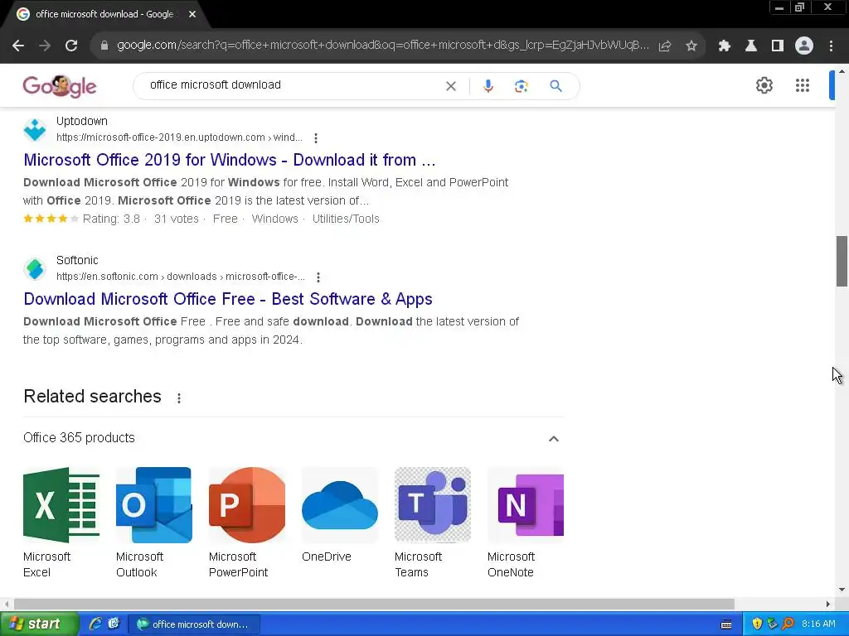Click the Chrome taskbar button
849x636 pixels.
click(193, 624)
